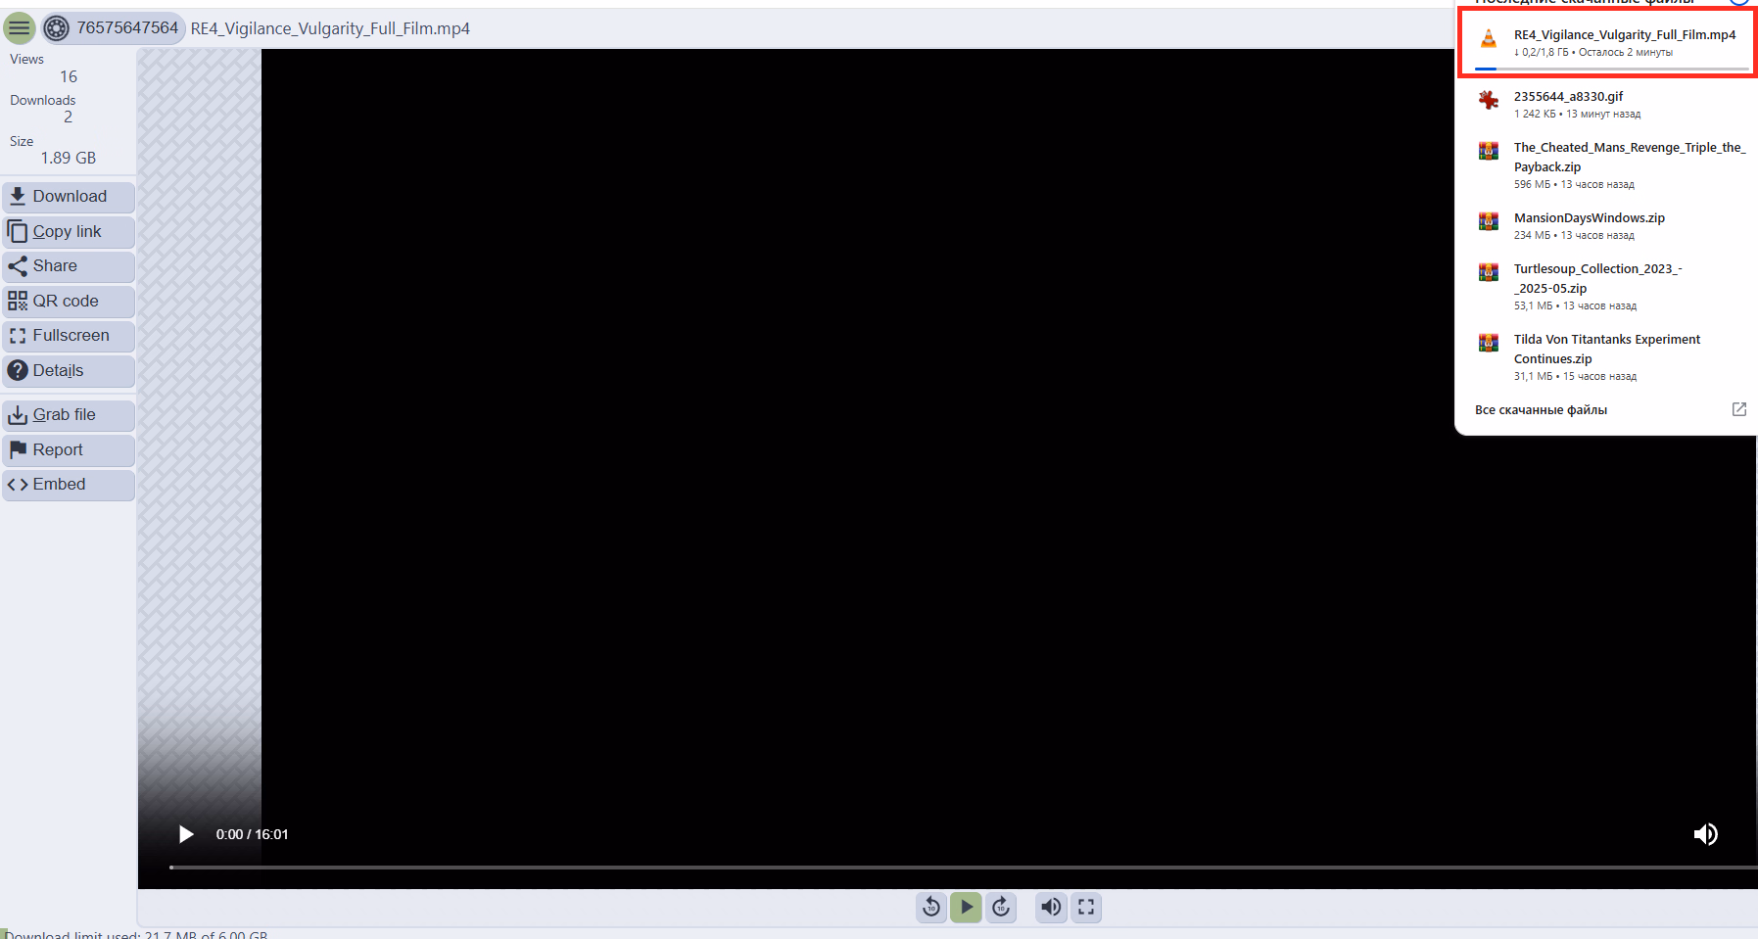Click the Download button in the sidebar
1758x939 pixels.
coord(69,197)
